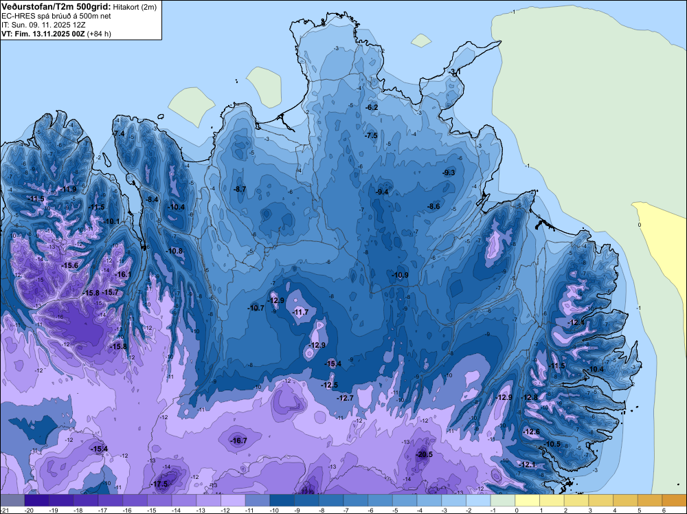Click the map title 'Veðurstofan/T2m 500grid:'
This screenshot has height=514, width=687.
[x=56, y=7]
